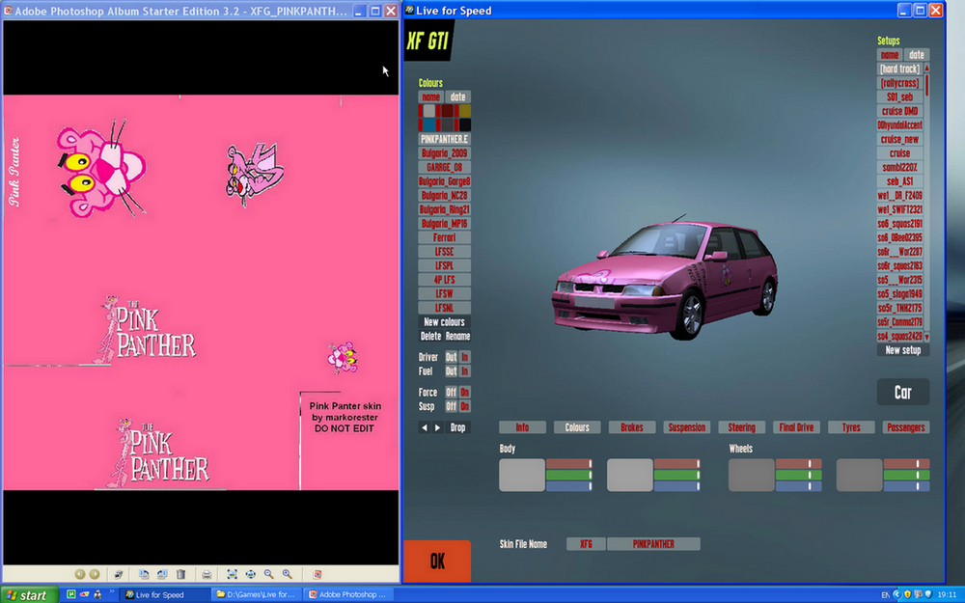Click the first Wheels colour swatch
The height and width of the screenshot is (603, 965).
(x=752, y=475)
